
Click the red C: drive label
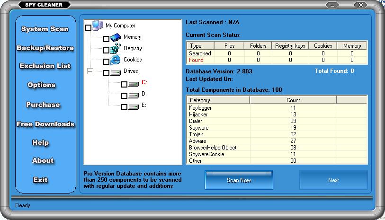click(x=144, y=82)
